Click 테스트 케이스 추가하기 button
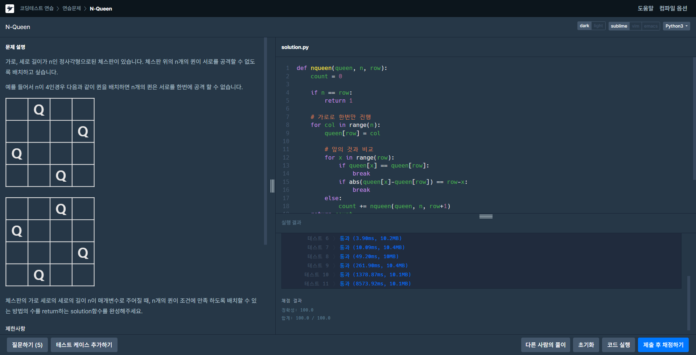 coord(84,345)
